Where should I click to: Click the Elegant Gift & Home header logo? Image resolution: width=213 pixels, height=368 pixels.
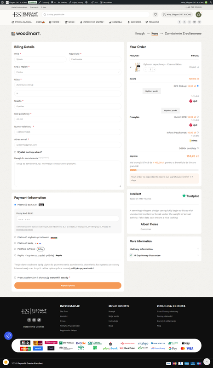25,15
